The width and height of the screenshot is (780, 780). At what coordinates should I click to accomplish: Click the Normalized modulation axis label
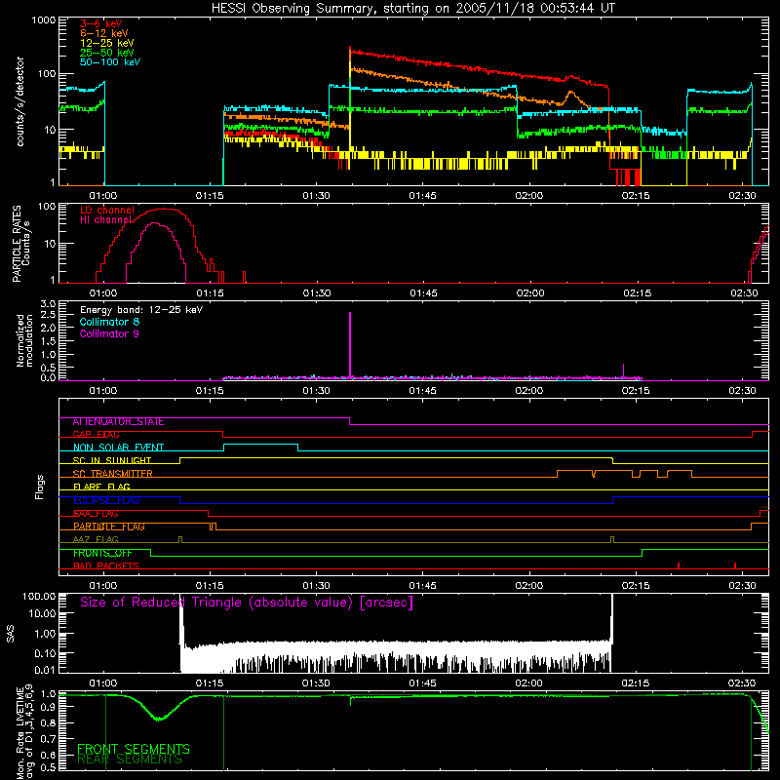24,341
